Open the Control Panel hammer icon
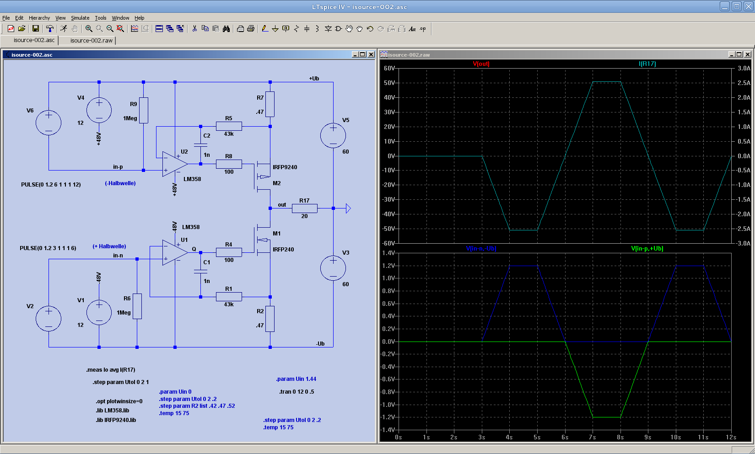755x454 pixels. coord(50,29)
